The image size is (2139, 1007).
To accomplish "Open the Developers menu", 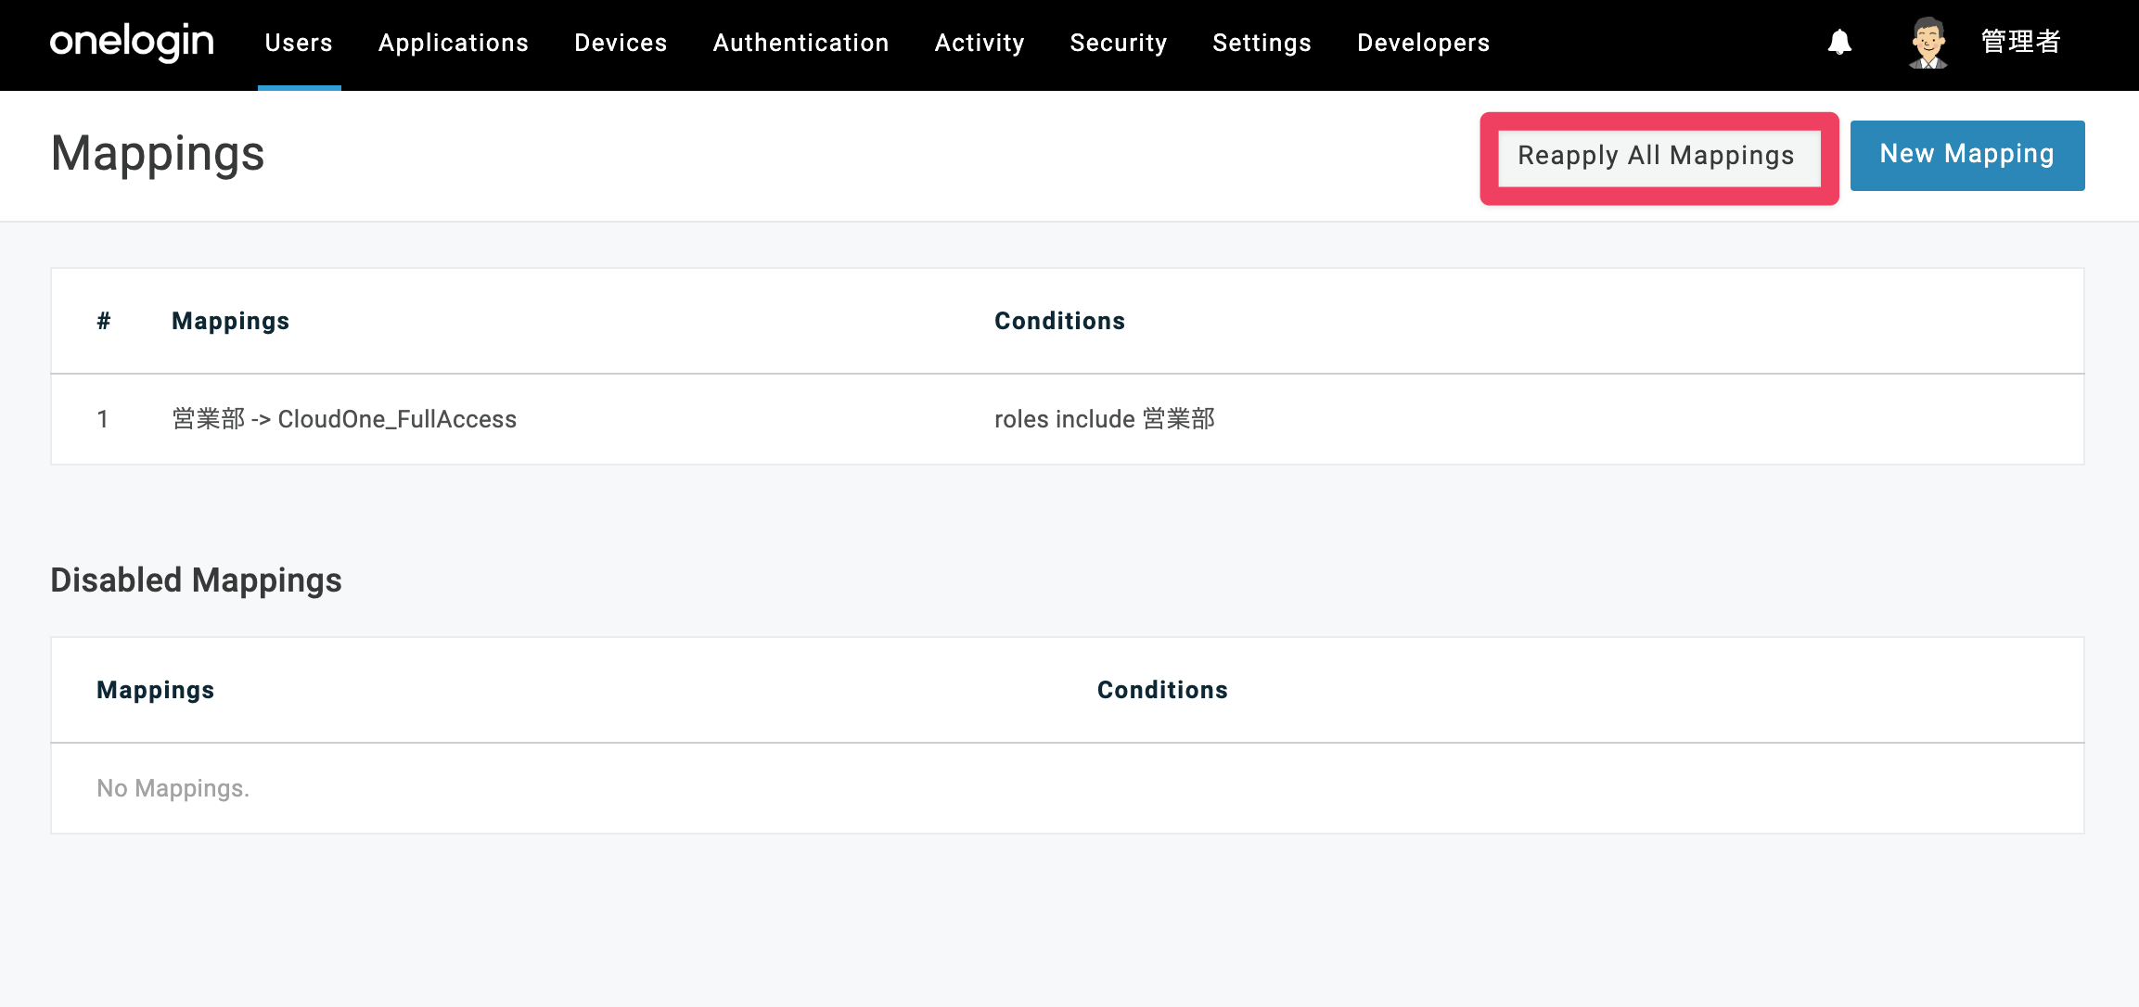I will coord(1423,43).
